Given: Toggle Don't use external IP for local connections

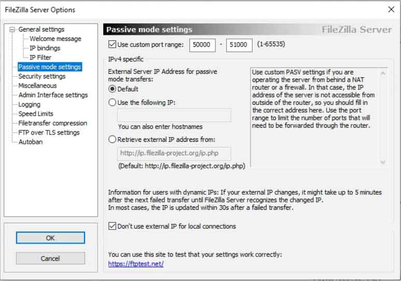Looking at the screenshot, I should (112, 226).
